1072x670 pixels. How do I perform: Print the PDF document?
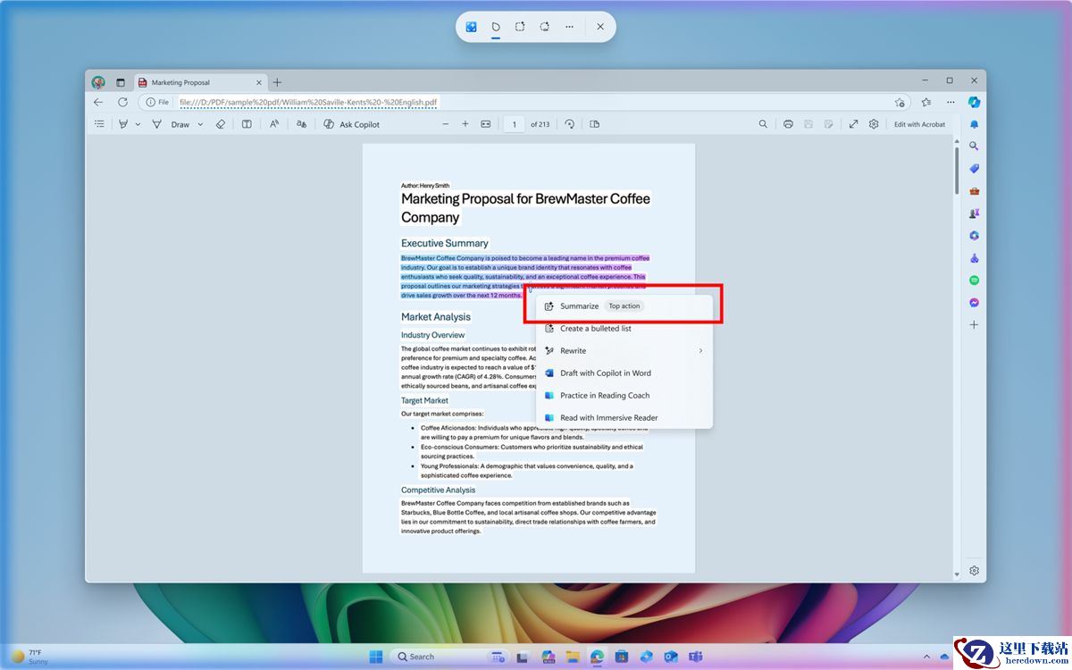click(x=788, y=124)
